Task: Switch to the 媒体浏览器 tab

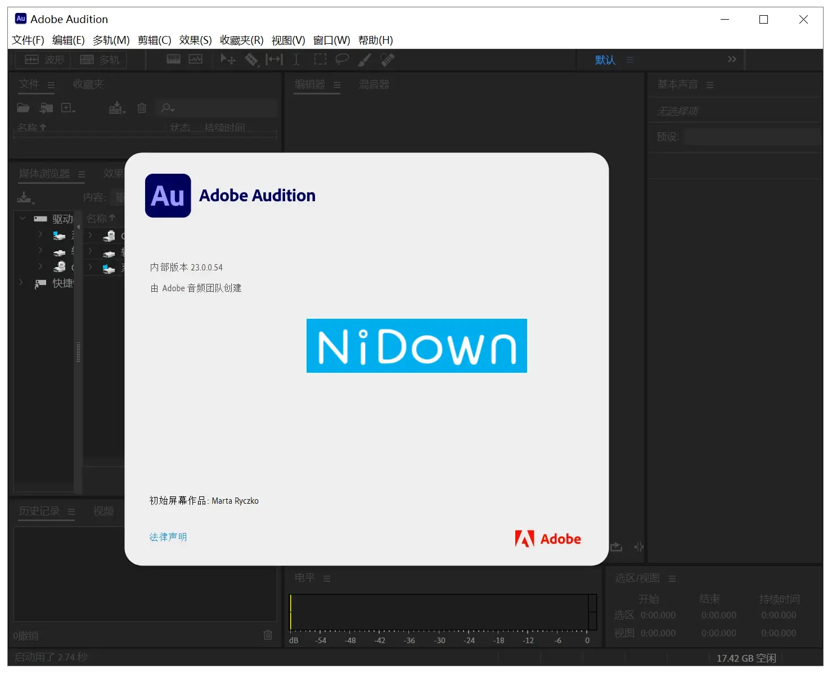Action: [44, 173]
